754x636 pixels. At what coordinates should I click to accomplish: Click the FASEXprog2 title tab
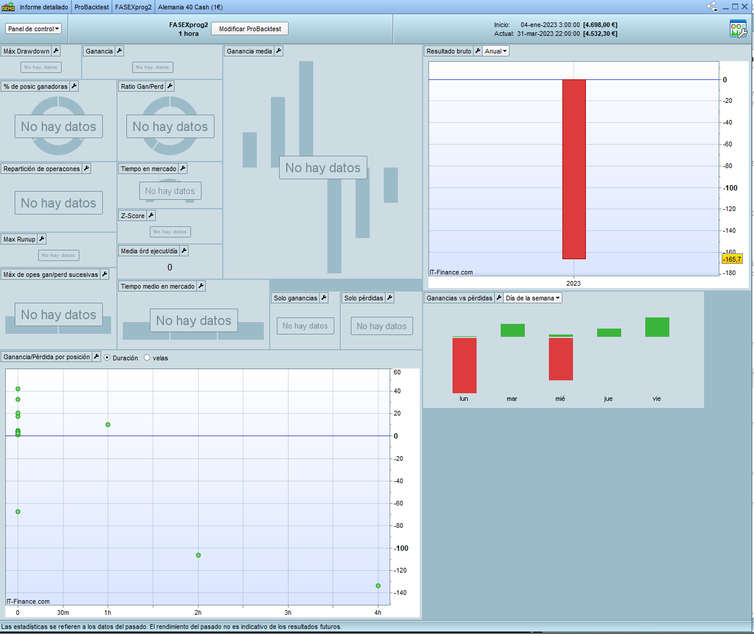(133, 7)
